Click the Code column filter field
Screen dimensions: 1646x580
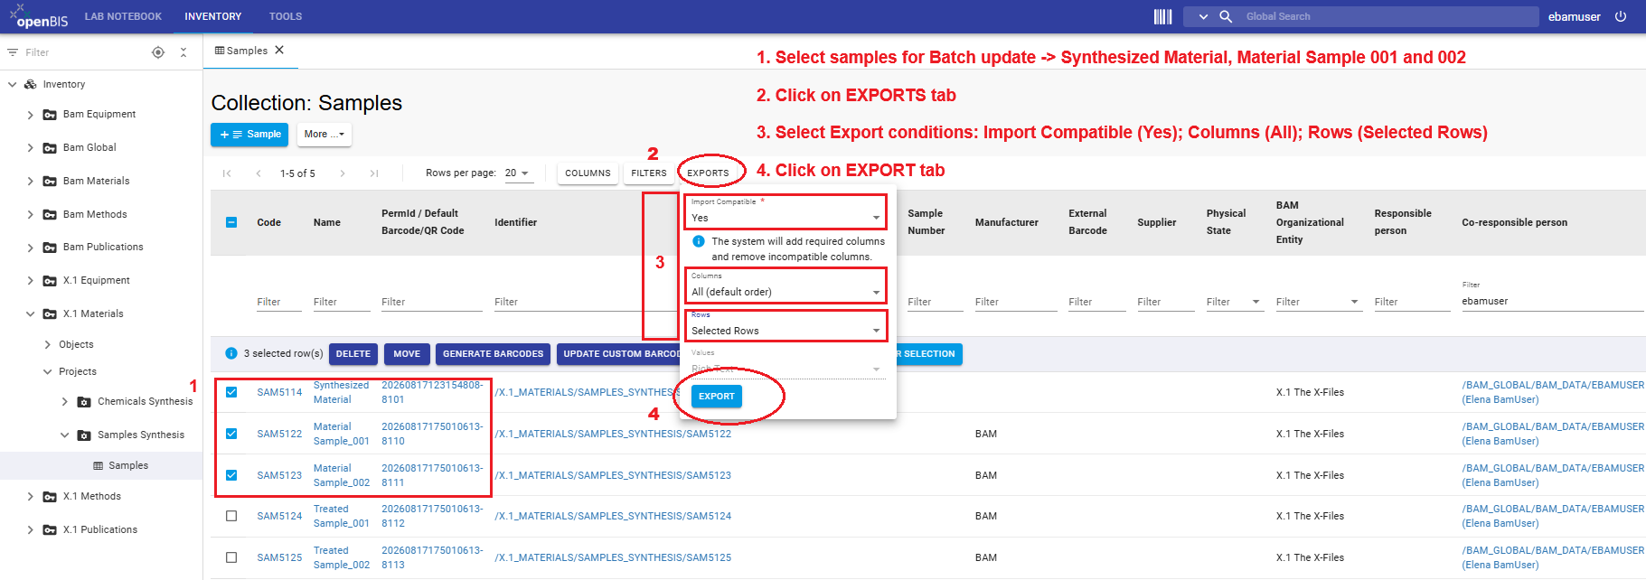[279, 302]
